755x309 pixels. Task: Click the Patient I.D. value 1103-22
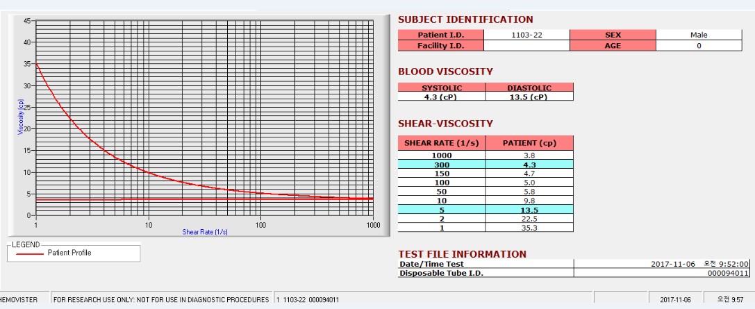(x=526, y=35)
